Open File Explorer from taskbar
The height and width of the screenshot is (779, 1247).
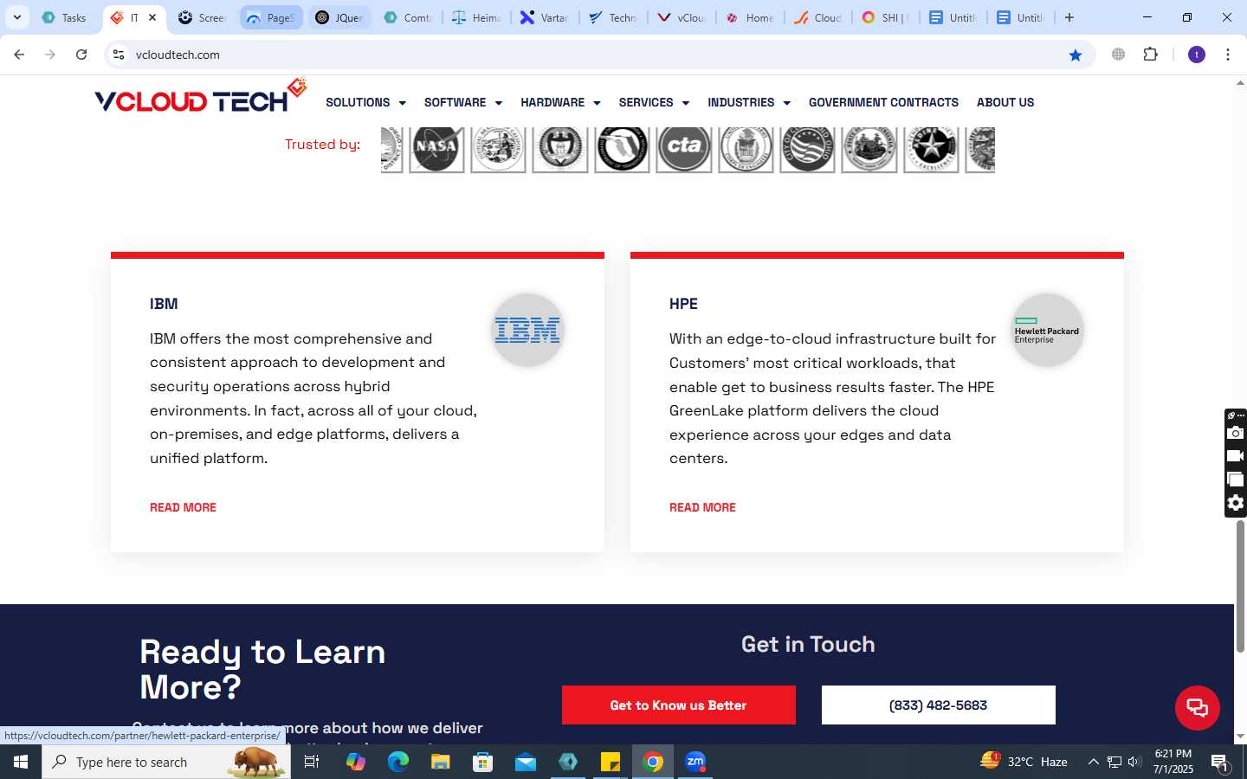pos(441,762)
